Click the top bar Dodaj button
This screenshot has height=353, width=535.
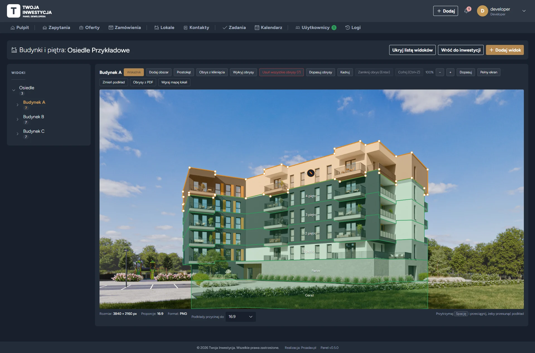click(446, 11)
